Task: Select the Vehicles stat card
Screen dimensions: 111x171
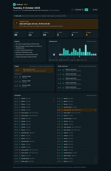Action: [48, 34]
